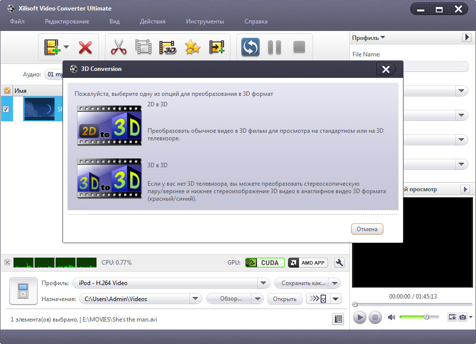Click the File Name input field
The height and width of the screenshot is (344, 476).
point(436,67)
